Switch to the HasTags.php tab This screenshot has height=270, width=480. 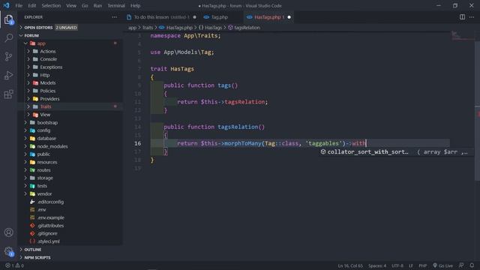tap(269, 17)
